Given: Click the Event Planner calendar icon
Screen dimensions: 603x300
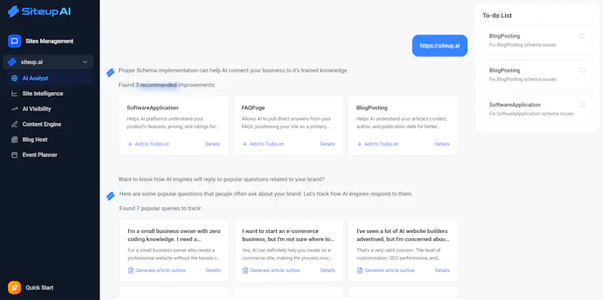Looking at the screenshot, I should coord(14,155).
